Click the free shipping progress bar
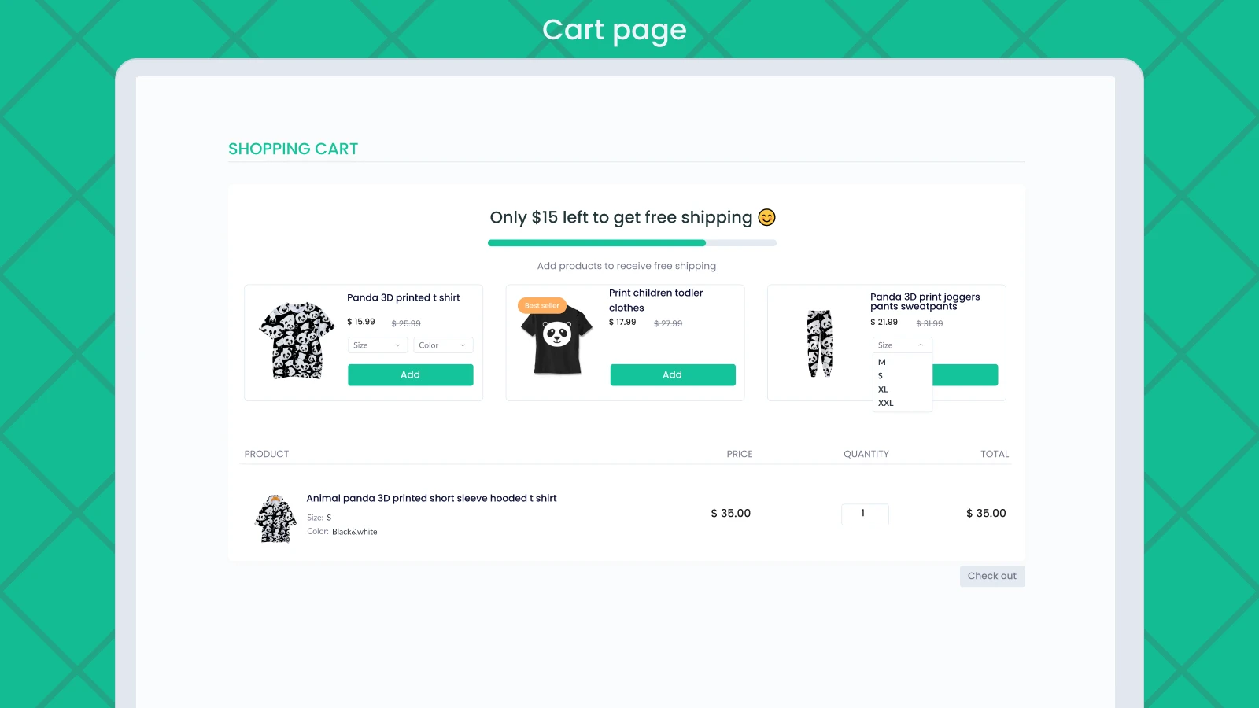This screenshot has width=1259, height=708. (x=632, y=243)
